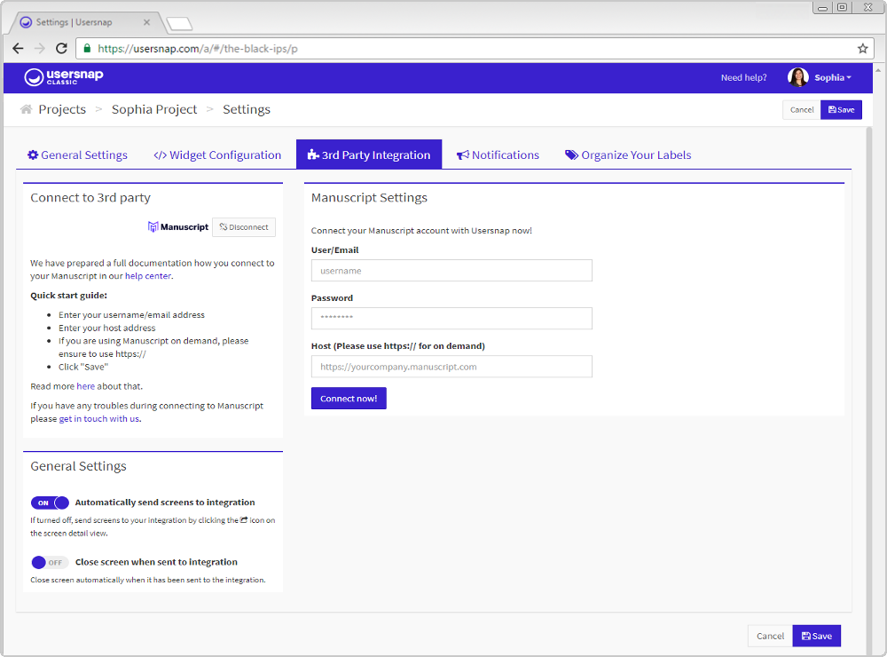The image size is (887, 657).
Task: Click the Connect now! button
Action: click(x=349, y=398)
